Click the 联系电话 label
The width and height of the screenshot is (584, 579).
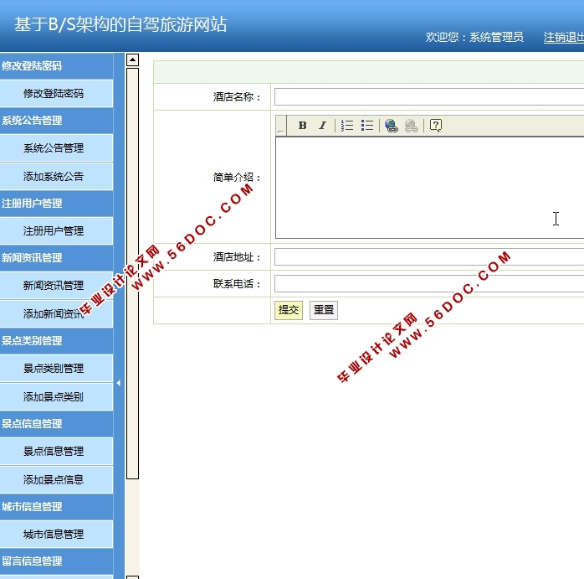tap(237, 284)
